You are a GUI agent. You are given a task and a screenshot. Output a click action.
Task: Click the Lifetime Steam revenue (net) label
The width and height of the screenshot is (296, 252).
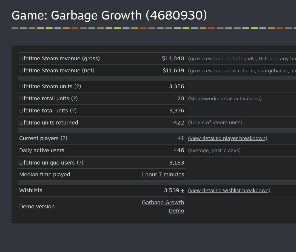pyautogui.click(x=57, y=70)
